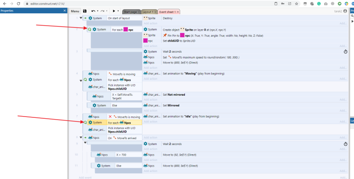Viewport: 354px width, 179px height.
Task: Select the X > 700 condition
Action: pos(128,155)
